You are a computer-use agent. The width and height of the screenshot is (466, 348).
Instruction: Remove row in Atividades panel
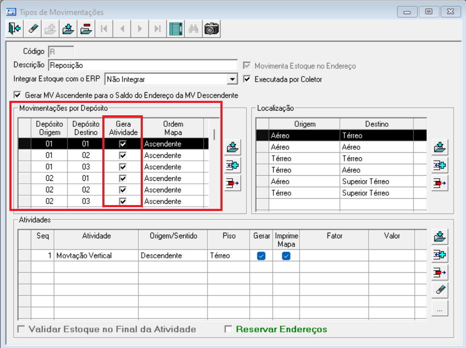pyautogui.click(x=440, y=272)
